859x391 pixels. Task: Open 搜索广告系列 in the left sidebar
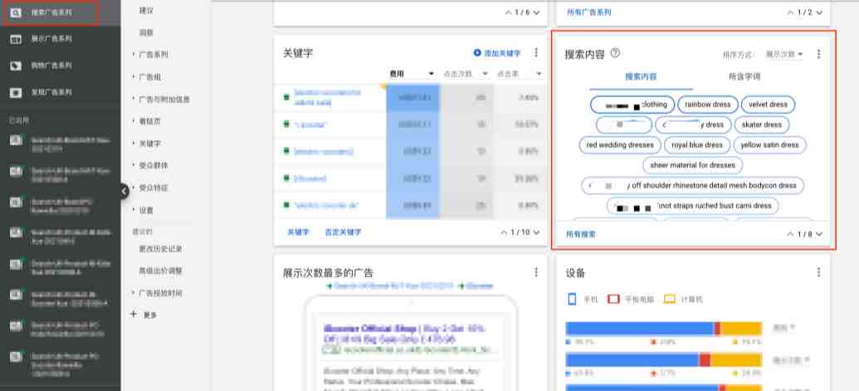coord(51,12)
